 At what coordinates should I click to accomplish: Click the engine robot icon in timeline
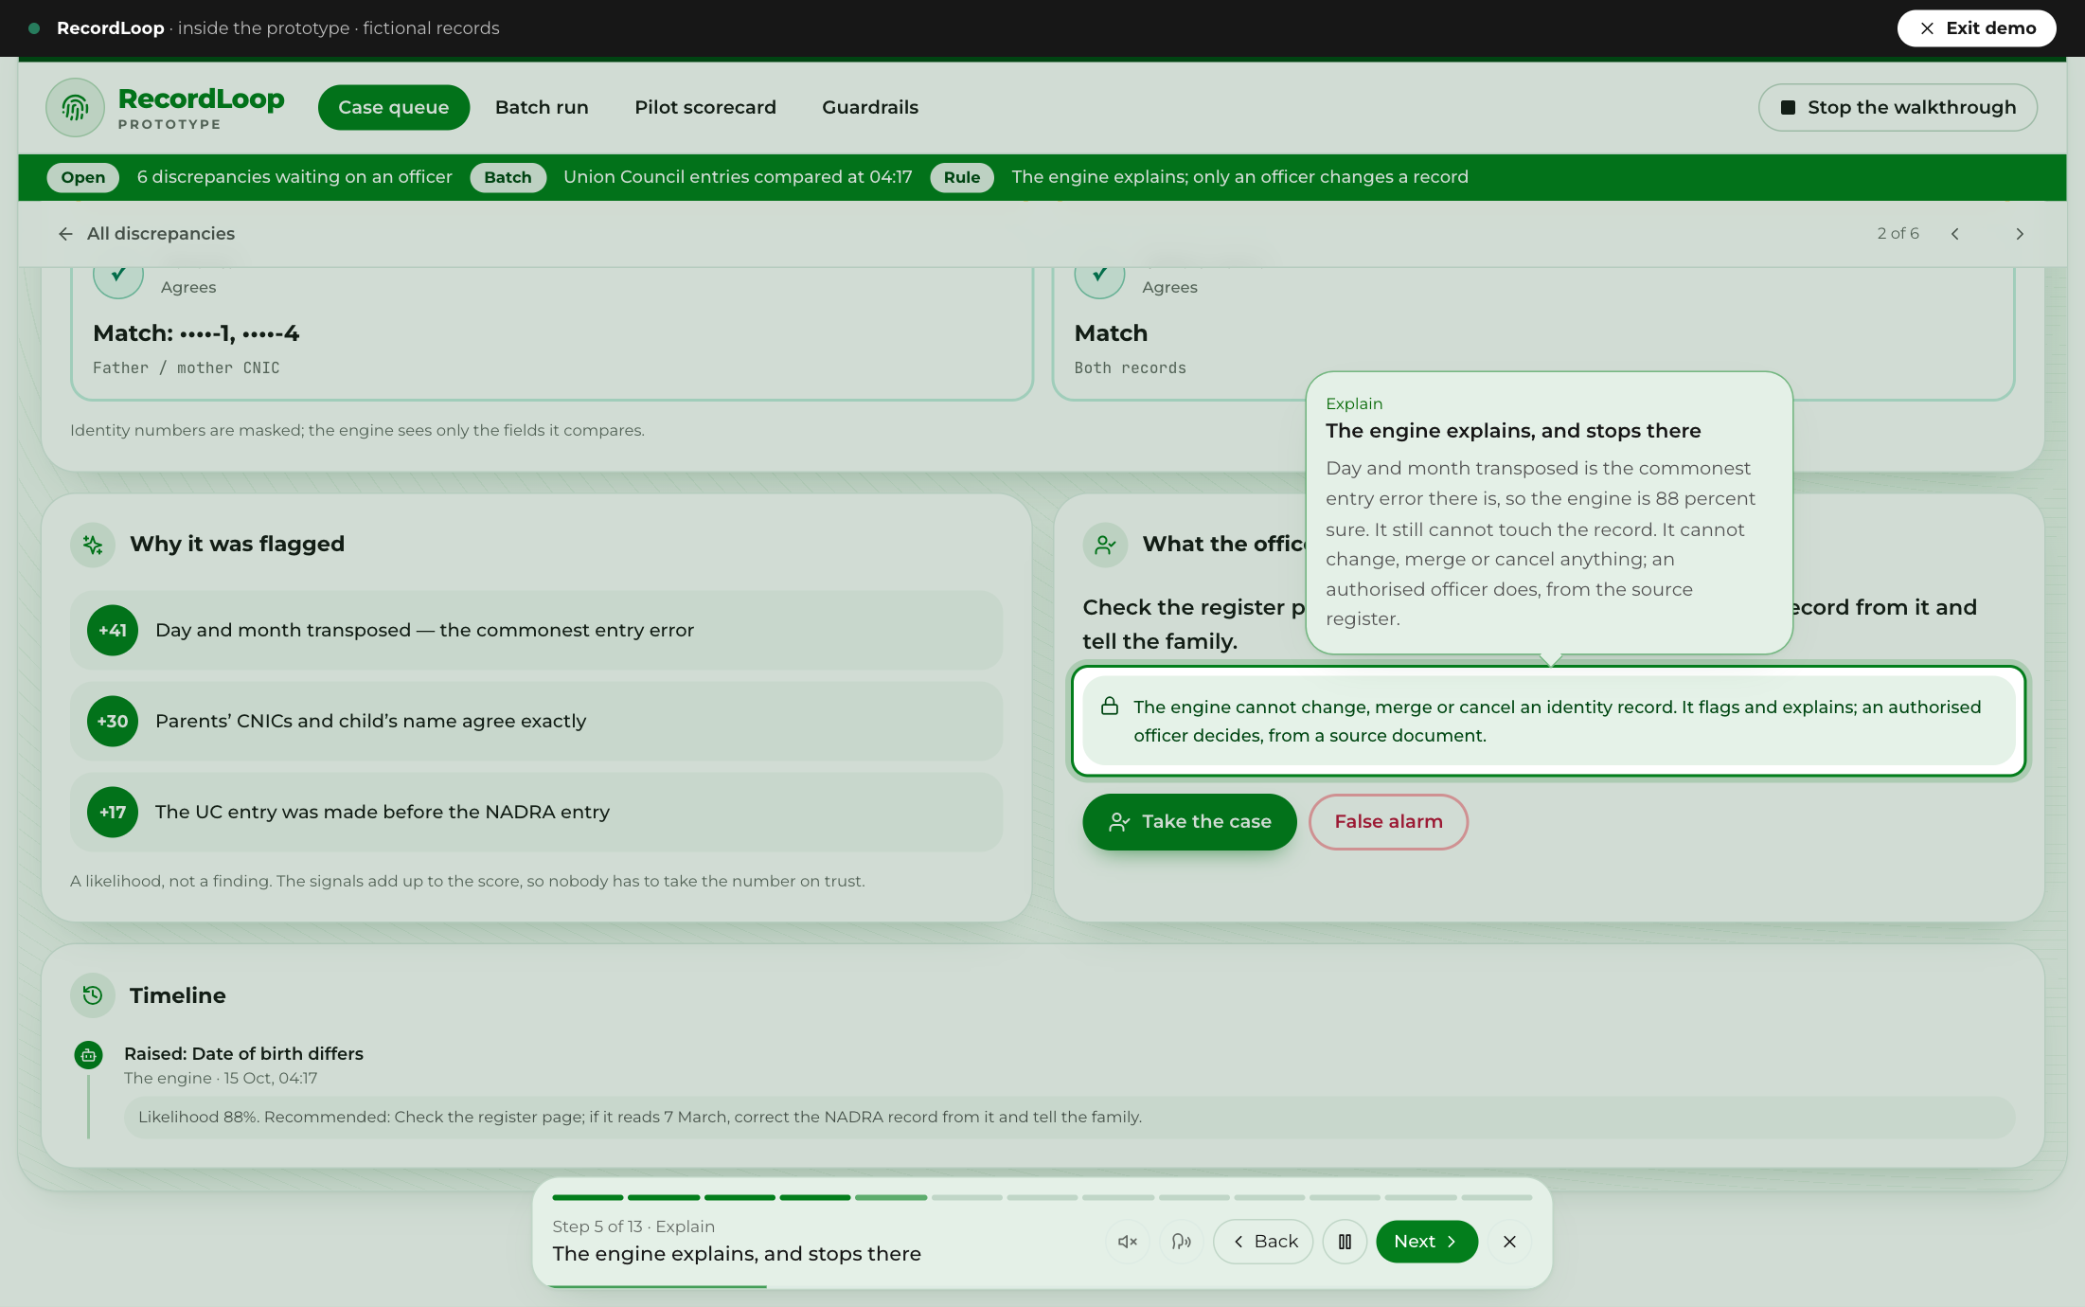click(x=88, y=1055)
